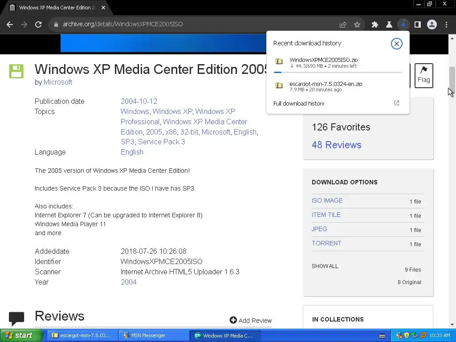The image size is (456, 342).
Task: Click the security shield tray icon
Action: [407, 336]
